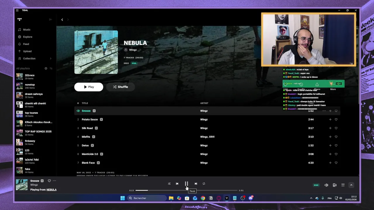Add Silk Road to playlist with plus
Viewport: 374px width, 210px height.
click(x=330, y=128)
